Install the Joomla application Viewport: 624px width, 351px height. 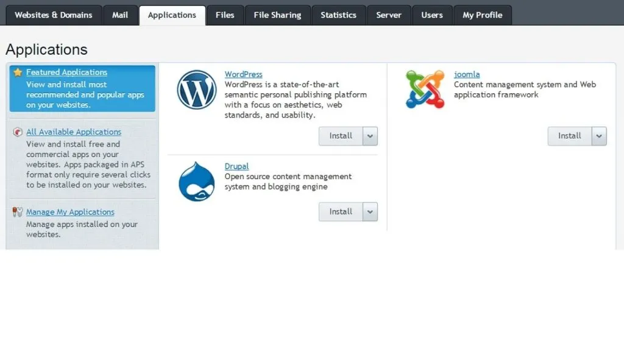click(x=570, y=136)
